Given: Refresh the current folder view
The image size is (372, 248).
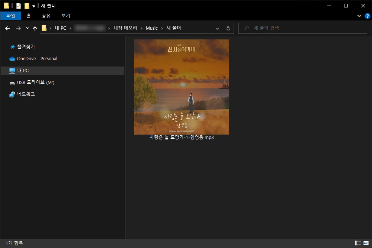Looking at the screenshot, I should [228, 29].
